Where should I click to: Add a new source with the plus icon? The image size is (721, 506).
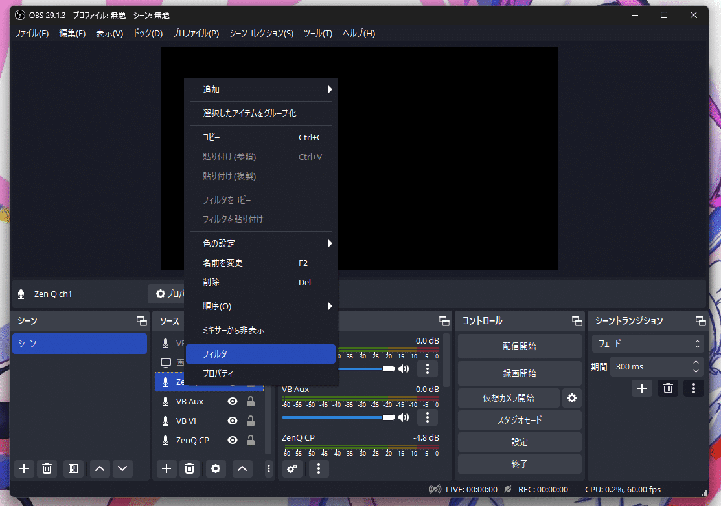point(166,468)
